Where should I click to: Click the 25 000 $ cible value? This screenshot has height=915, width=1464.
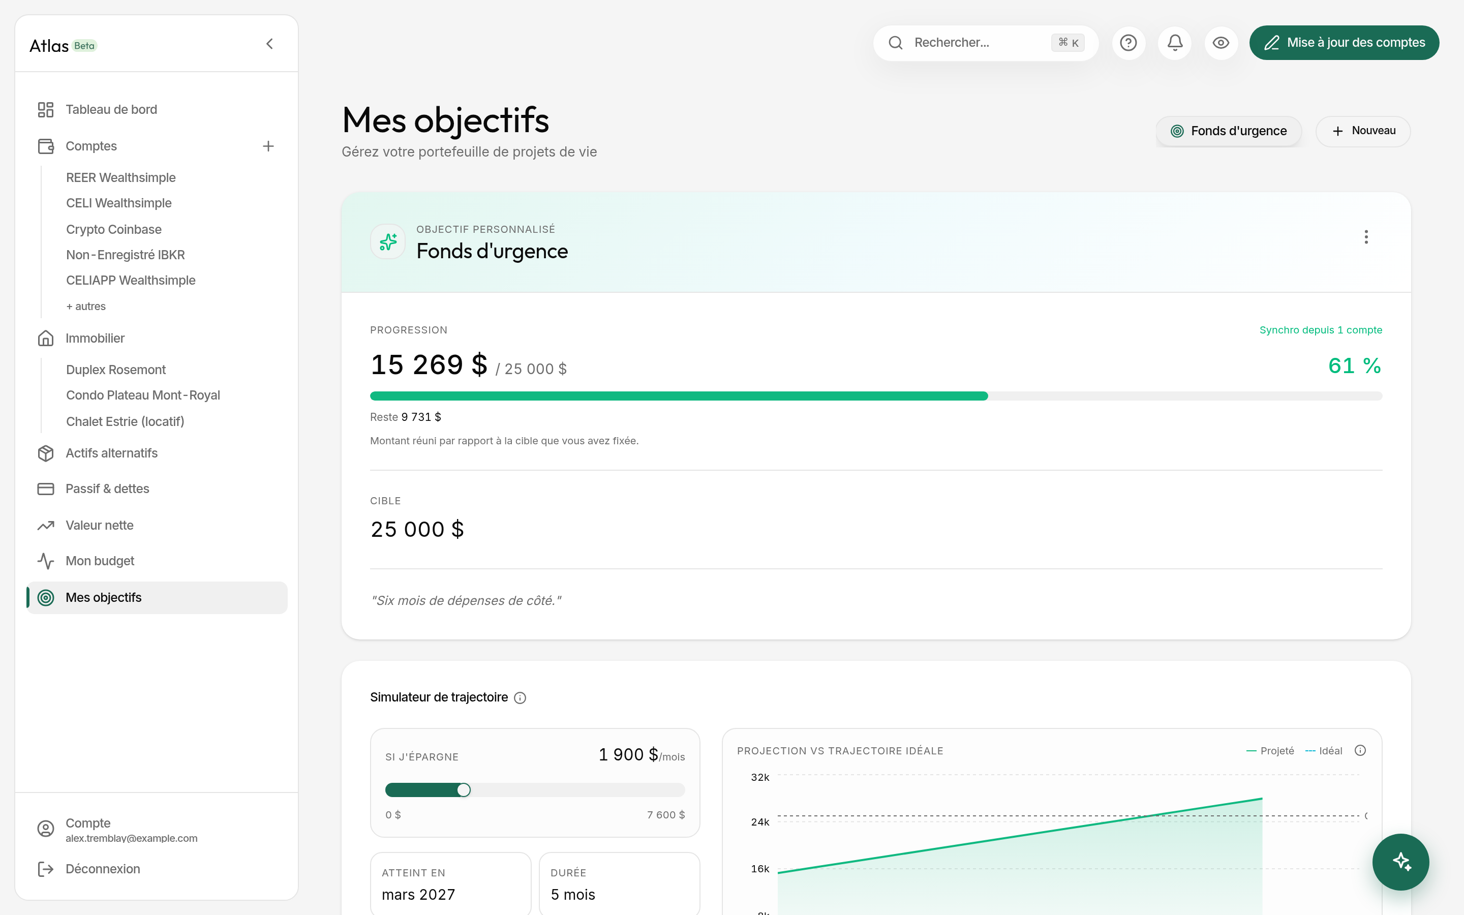(417, 530)
